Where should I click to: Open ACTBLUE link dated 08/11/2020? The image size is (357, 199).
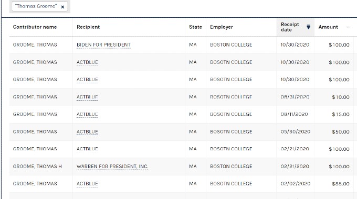(x=87, y=114)
